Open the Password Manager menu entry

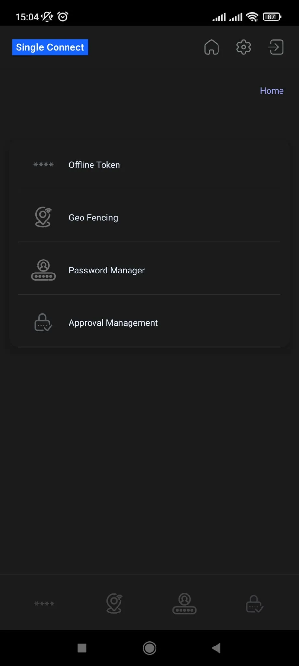149,270
